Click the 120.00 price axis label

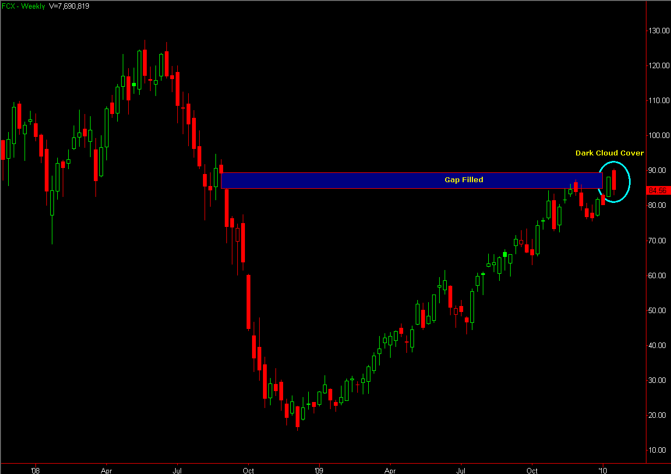[658, 65]
